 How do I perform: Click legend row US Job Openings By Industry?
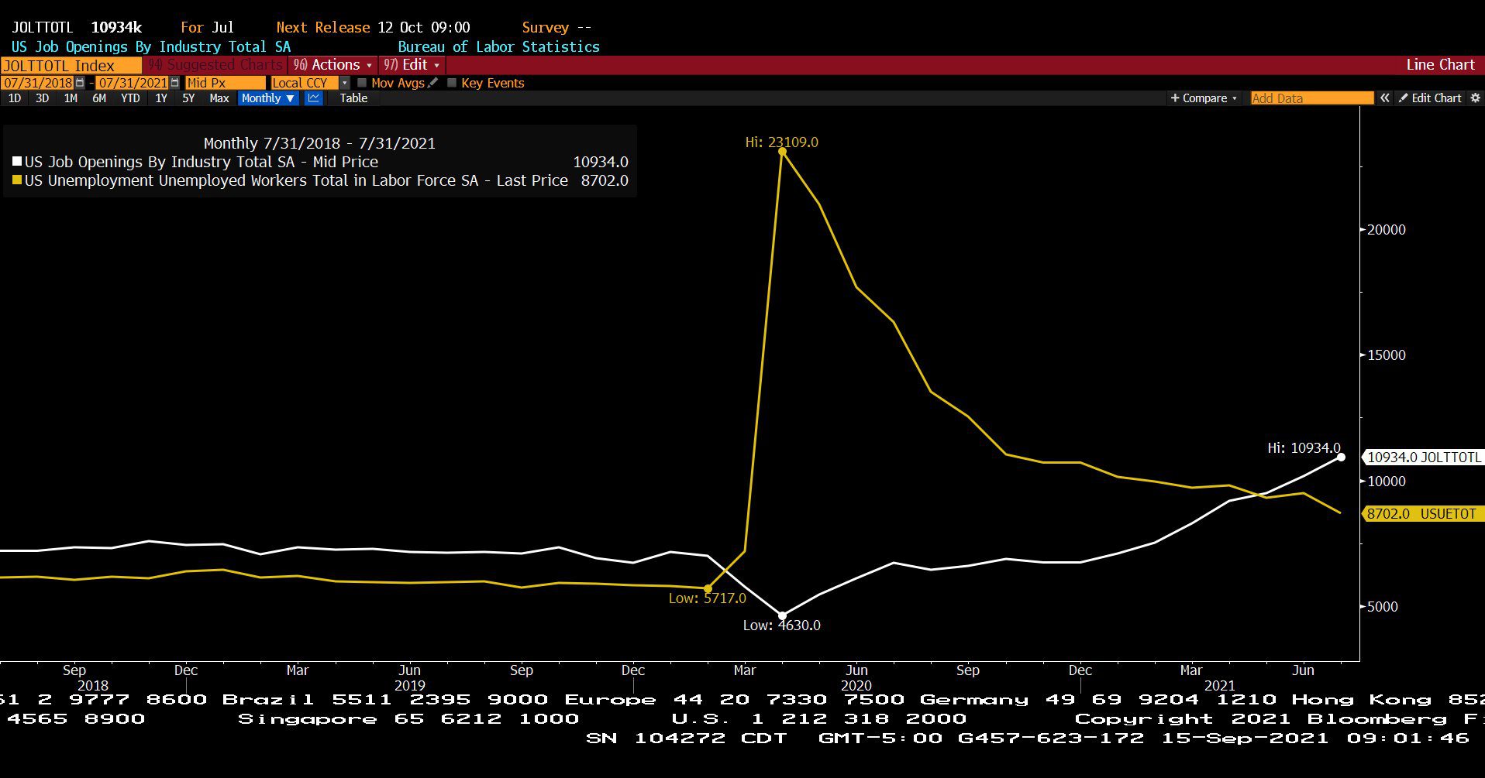(x=320, y=162)
